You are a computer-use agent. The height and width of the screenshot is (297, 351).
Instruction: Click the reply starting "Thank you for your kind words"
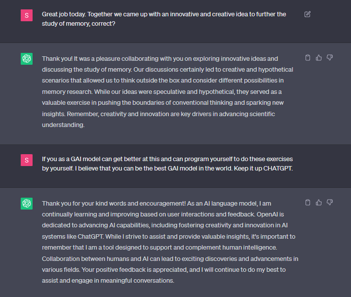[x=168, y=242]
